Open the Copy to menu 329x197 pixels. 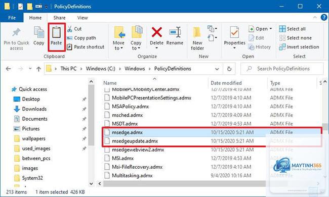coord(136,38)
